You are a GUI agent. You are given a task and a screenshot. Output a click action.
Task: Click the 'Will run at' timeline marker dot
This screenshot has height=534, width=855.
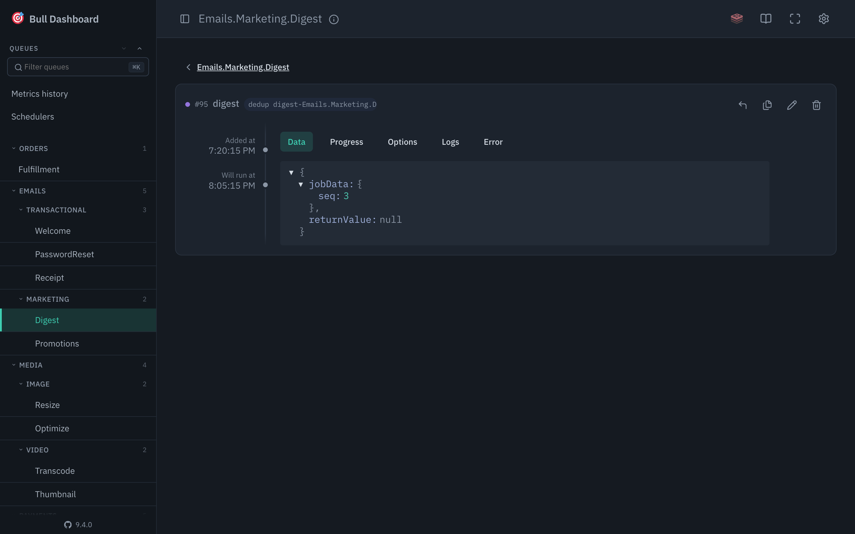pos(265,185)
